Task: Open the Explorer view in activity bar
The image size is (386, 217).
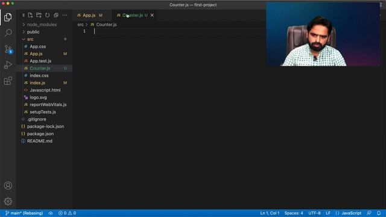Action: (x=8, y=17)
